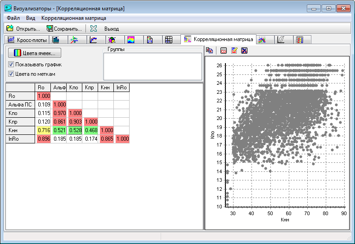Click the Сохранить... button label

(67, 29)
